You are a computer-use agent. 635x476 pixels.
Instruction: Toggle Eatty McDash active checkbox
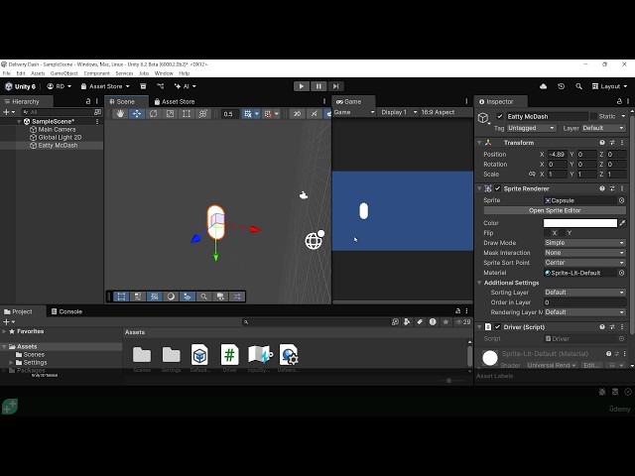coord(500,117)
